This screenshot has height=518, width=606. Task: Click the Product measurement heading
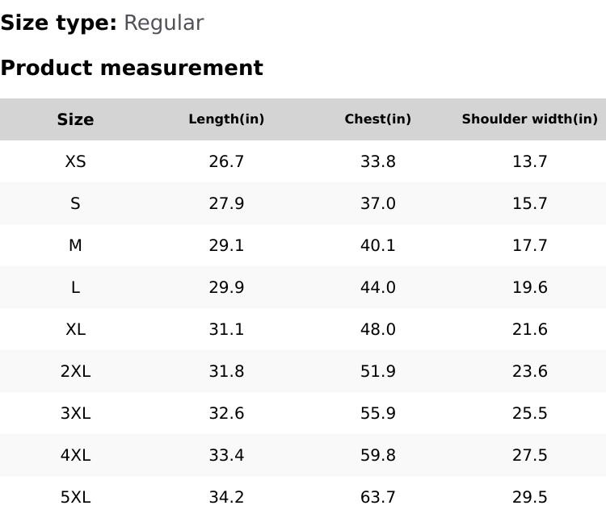[132, 68]
